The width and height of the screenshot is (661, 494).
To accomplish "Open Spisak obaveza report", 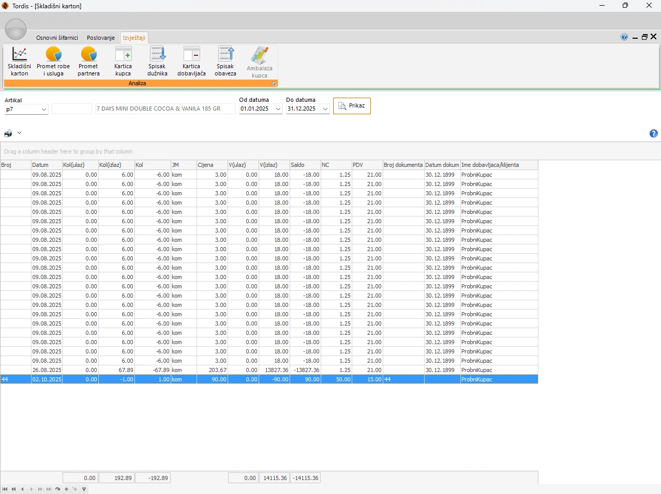I will pyautogui.click(x=226, y=61).
